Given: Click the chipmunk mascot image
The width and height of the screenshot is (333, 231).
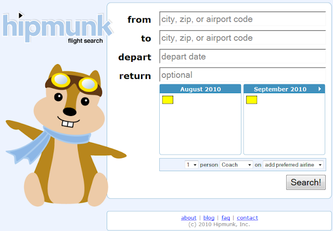Looking at the screenshot, I should 66,135.
